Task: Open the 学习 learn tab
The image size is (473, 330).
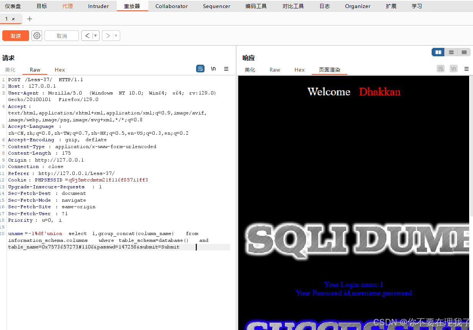Action: click(x=417, y=6)
